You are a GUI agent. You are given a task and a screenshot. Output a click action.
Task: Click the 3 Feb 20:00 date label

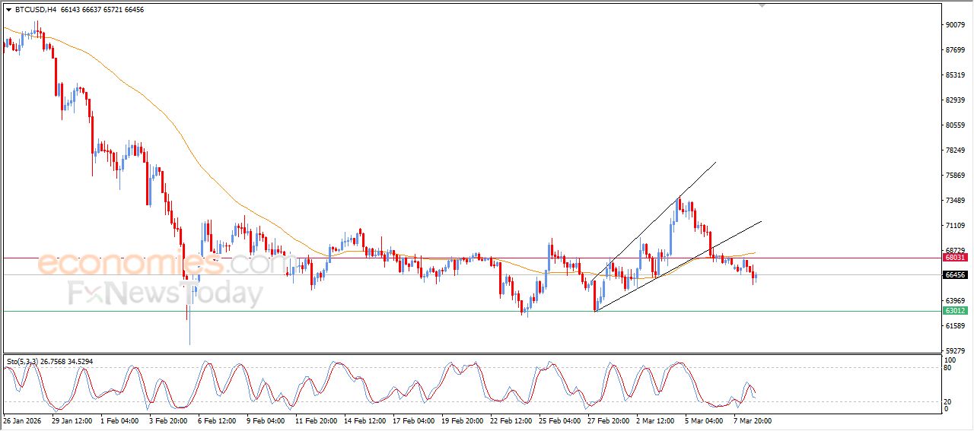[167, 420]
